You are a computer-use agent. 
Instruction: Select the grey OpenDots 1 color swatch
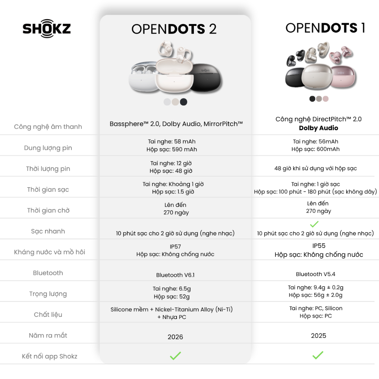pyautogui.click(x=319, y=98)
